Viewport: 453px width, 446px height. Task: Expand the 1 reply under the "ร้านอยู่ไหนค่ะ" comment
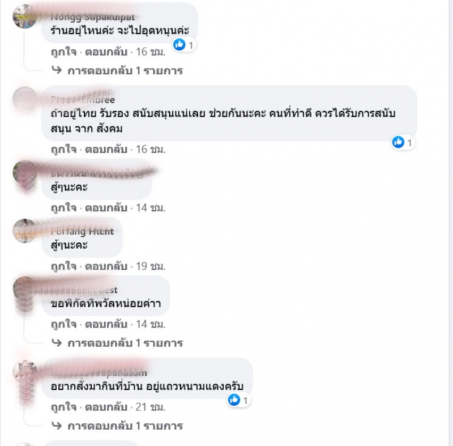[125, 70]
